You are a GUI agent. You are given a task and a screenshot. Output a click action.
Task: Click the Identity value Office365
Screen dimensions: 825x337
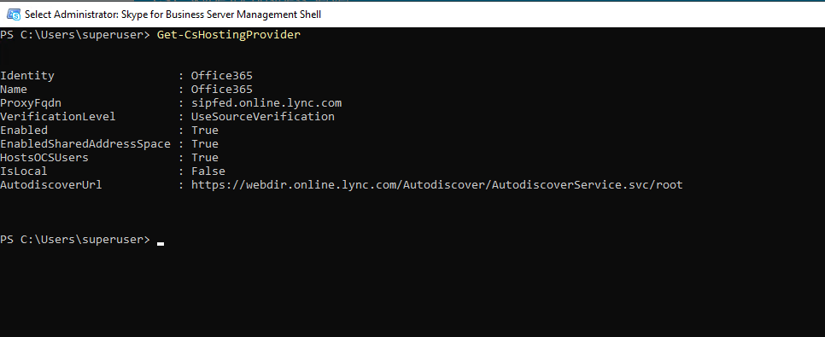pyautogui.click(x=221, y=76)
